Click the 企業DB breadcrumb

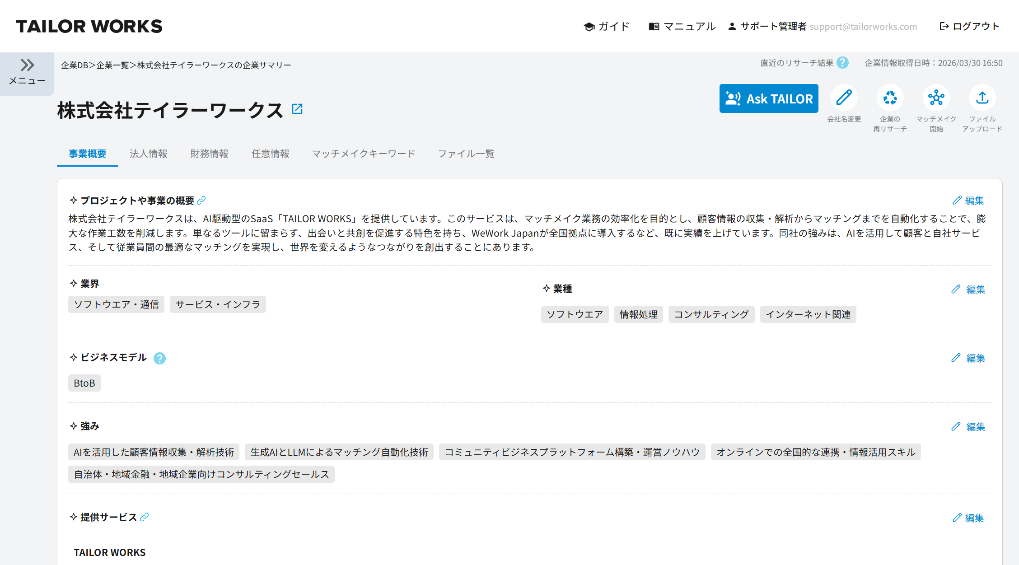pyautogui.click(x=75, y=65)
